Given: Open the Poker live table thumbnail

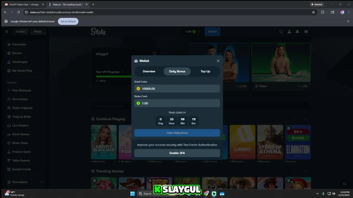Looking at the screenshot, I should 281,63.
